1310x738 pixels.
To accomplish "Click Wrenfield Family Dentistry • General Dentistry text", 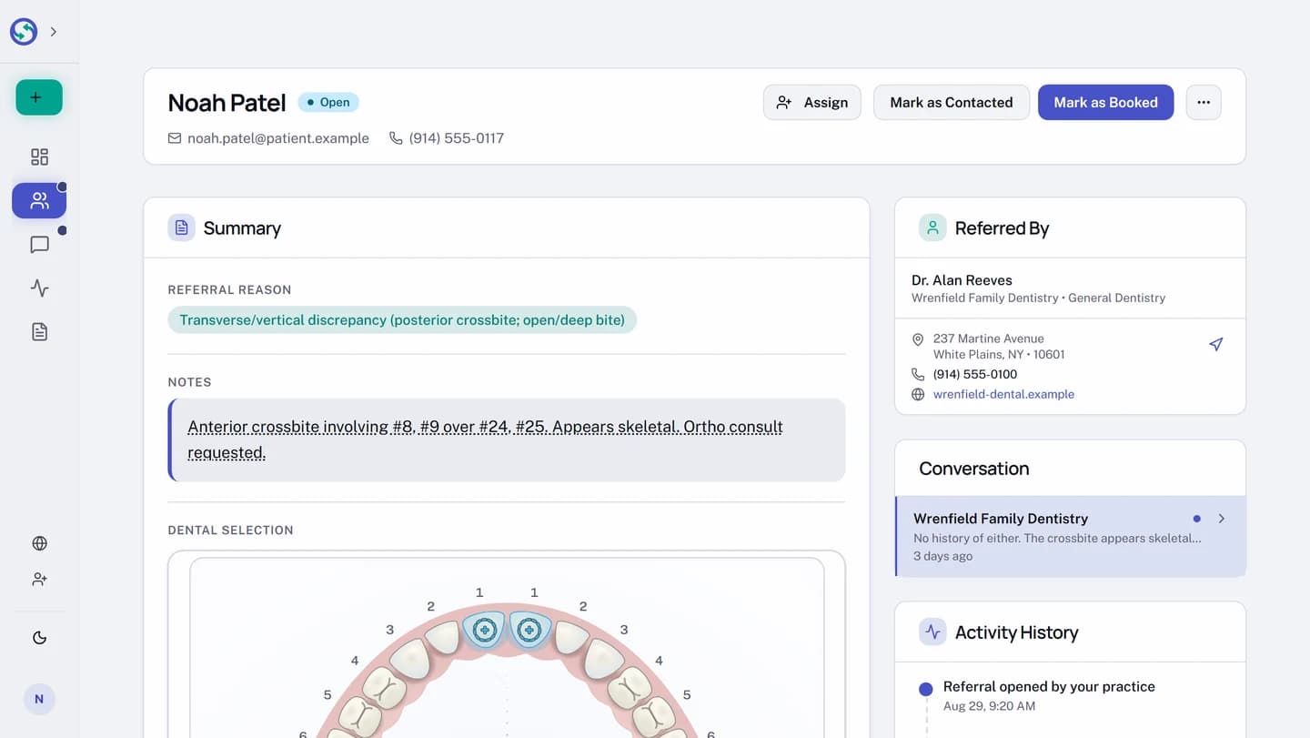I will pyautogui.click(x=1038, y=298).
